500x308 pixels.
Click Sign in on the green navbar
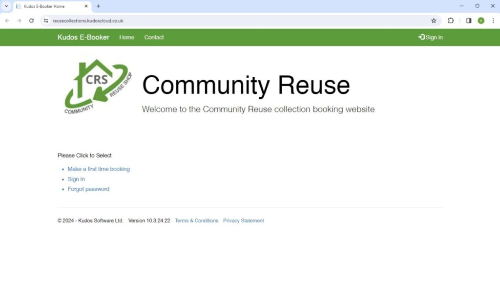[x=431, y=37]
